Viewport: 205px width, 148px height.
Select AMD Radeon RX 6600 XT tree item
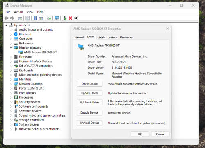pyautogui.click(x=40, y=52)
